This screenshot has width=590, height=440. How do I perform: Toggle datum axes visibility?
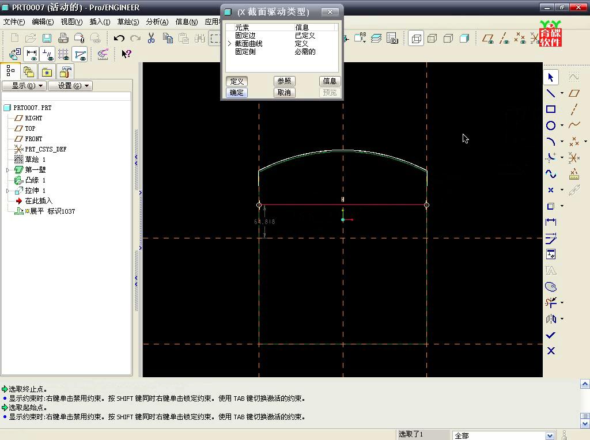tap(504, 39)
